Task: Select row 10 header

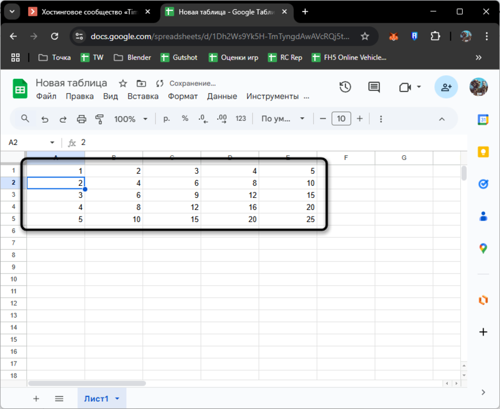Action: pos(13,279)
